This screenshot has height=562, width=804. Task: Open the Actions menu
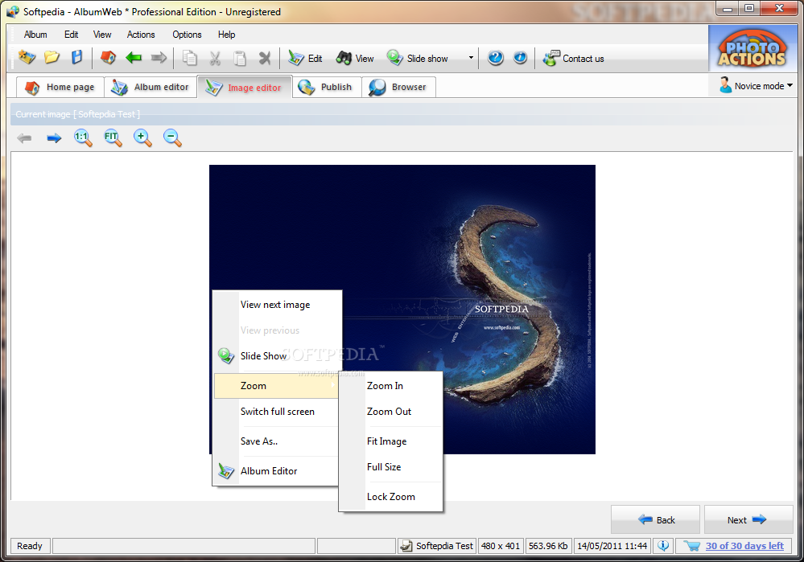tap(141, 35)
